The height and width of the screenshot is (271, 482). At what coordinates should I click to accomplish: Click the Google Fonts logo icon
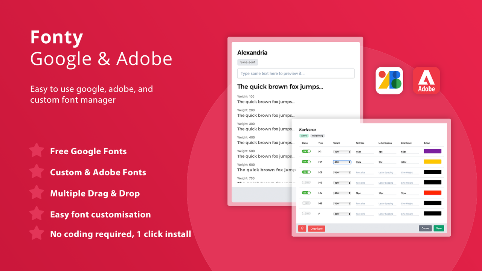coord(389,81)
